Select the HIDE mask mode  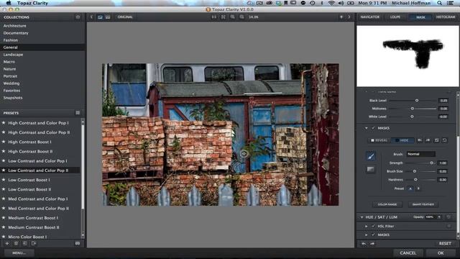(402, 140)
